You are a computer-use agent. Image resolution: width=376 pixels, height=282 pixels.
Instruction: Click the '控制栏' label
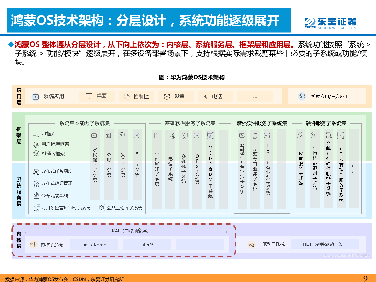point(141,97)
